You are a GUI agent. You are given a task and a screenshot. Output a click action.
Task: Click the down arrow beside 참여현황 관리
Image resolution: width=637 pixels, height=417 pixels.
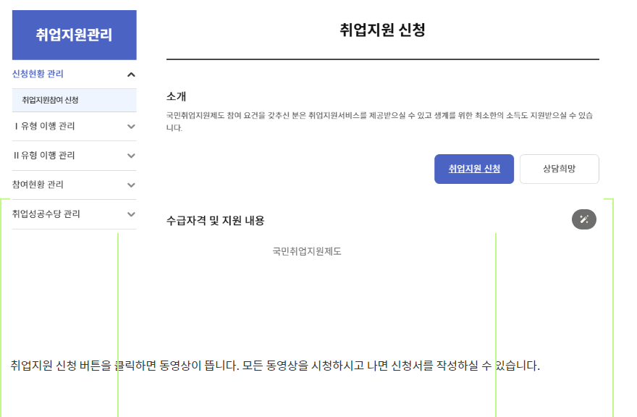[x=131, y=185]
